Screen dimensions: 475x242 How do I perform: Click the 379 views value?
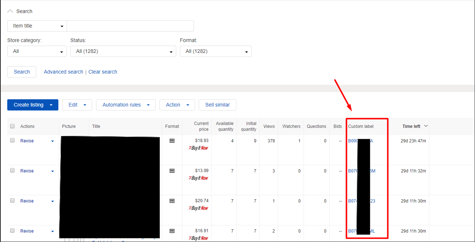tap(271, 141)
